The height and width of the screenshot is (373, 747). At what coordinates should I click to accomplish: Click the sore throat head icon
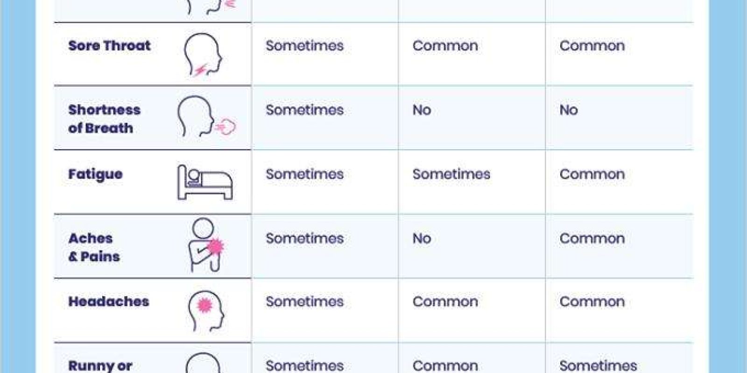click(203, 55)
